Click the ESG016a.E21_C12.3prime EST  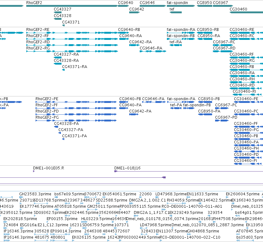[x=44, y=225]
